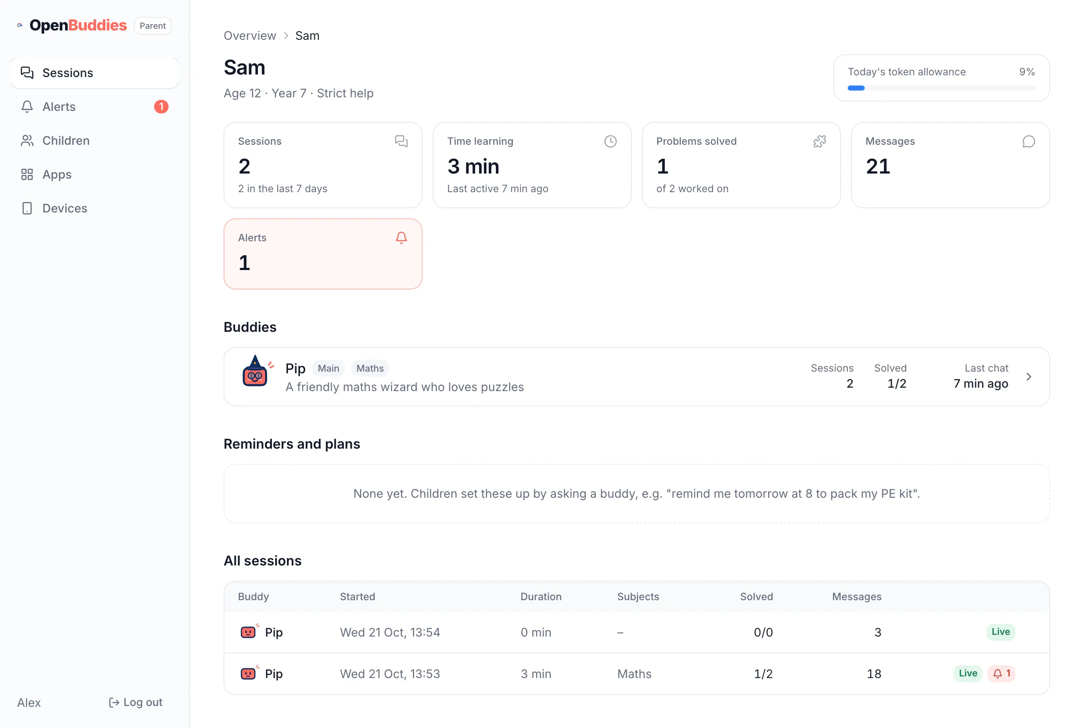Click the red alert count badge in sidebar

[x=161, y=107]
